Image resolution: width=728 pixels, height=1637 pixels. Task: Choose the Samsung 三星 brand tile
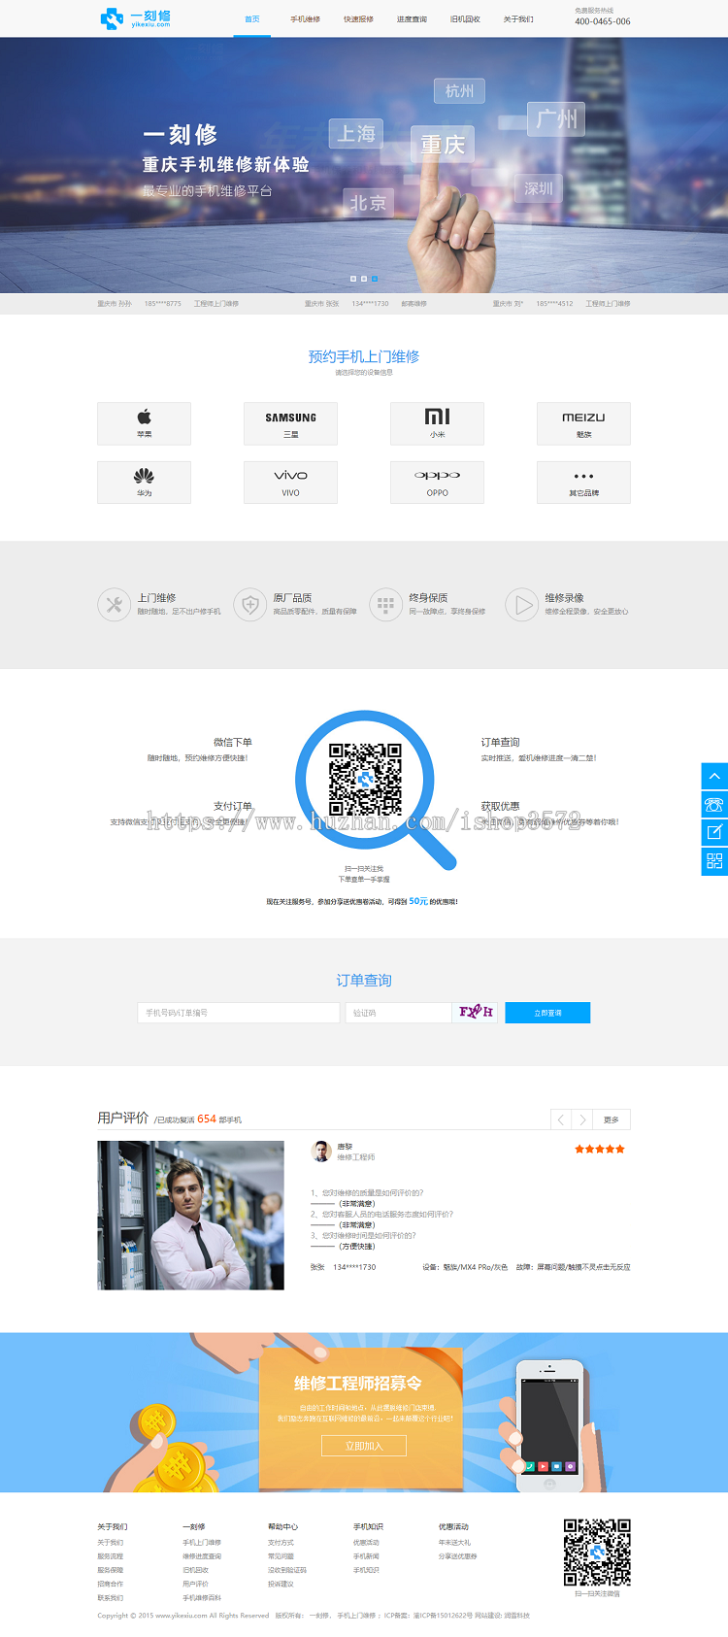290,423
